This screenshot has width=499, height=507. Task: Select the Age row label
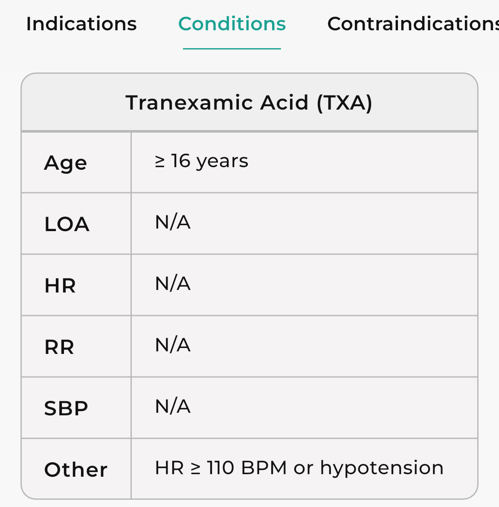click(x=66, y=163)
